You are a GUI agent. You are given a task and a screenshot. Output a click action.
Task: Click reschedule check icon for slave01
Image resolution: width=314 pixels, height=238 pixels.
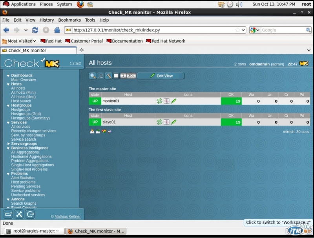tap(159, 122)
